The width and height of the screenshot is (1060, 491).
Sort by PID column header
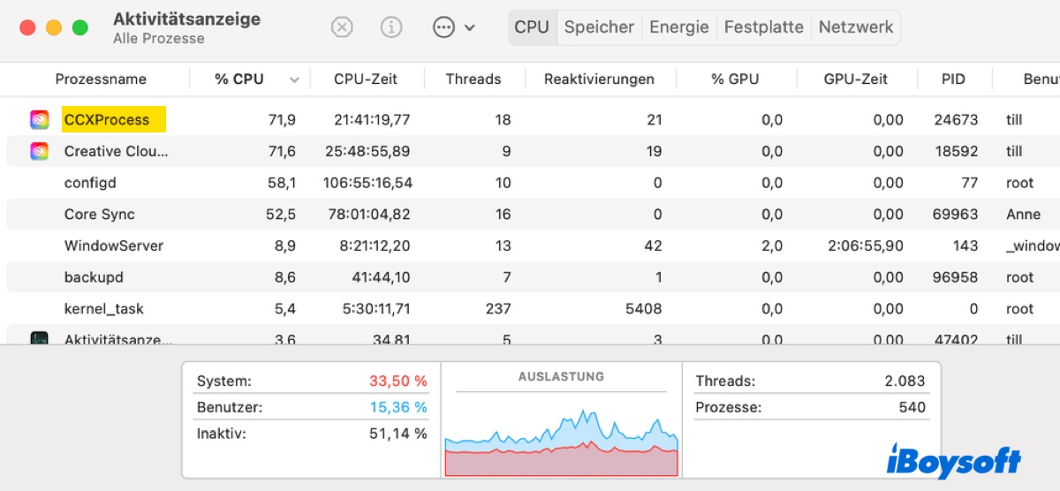point(953,79)
